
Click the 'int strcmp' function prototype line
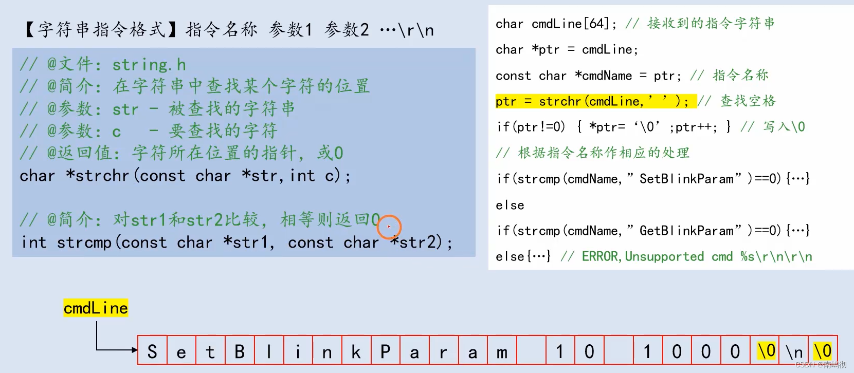237,242
